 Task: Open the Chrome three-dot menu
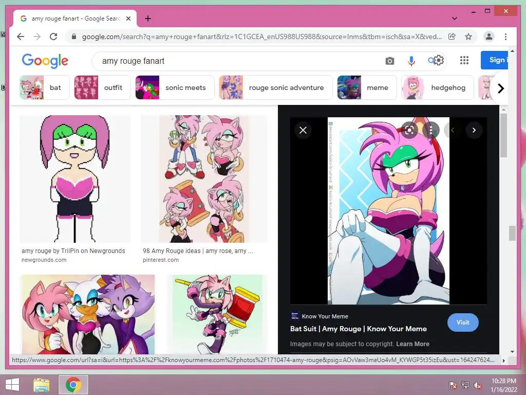[x=505, y=37]
